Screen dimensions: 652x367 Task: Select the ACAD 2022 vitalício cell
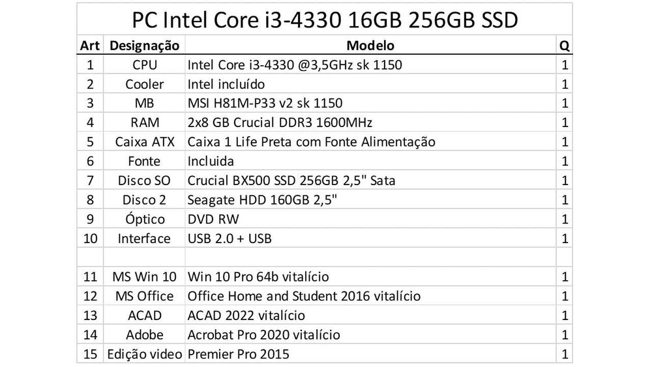[x=246, y=316]
